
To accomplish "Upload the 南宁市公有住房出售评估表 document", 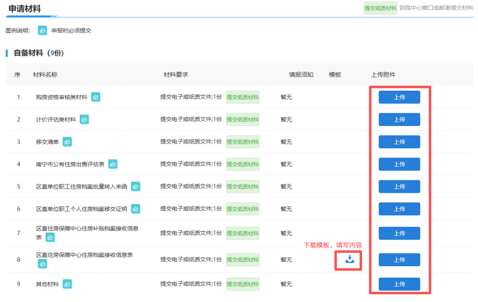I will point(399,164).
